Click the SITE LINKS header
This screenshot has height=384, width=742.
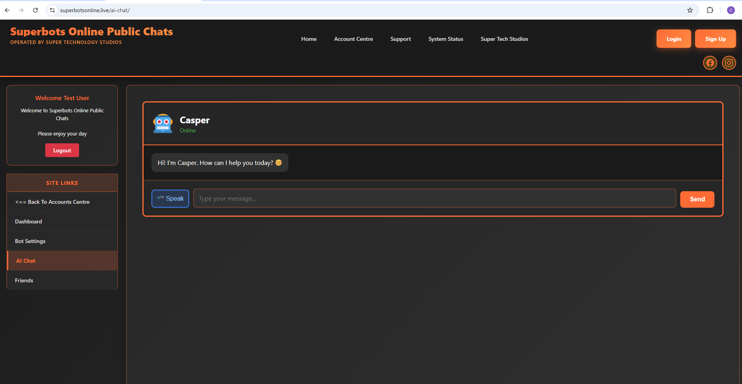[62, 183]
